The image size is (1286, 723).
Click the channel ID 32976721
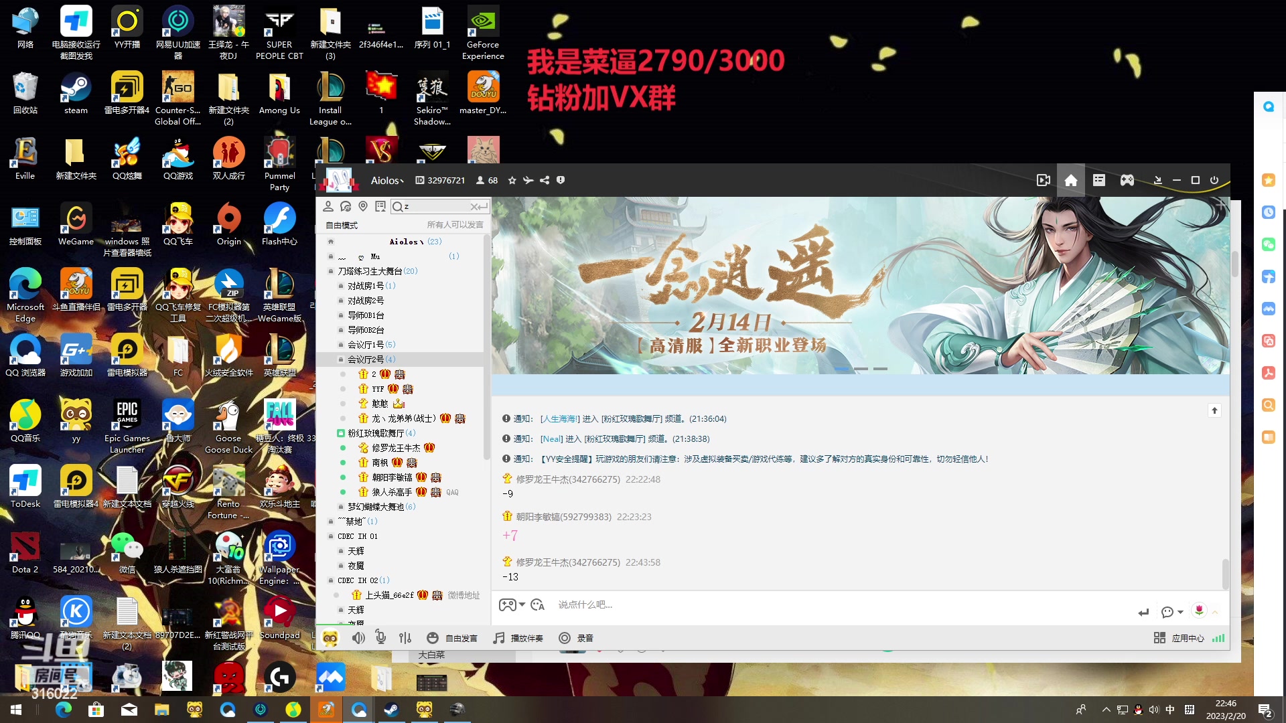coord(440,181)
